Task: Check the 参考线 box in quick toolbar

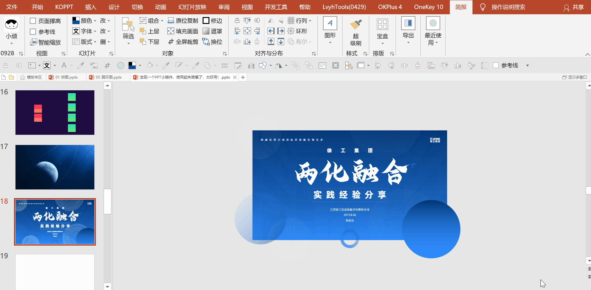Action: (x=496, y=66)
